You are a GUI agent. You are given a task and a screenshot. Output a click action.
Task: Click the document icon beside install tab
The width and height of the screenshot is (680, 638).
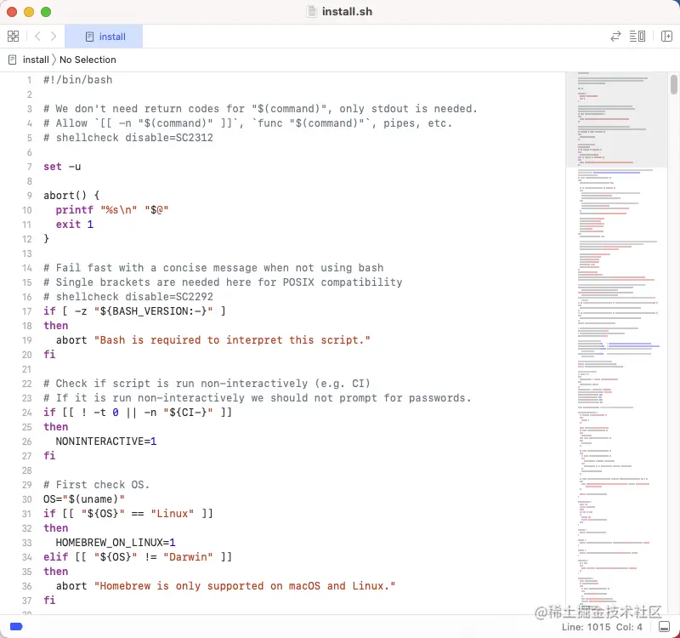pos(90,37)
